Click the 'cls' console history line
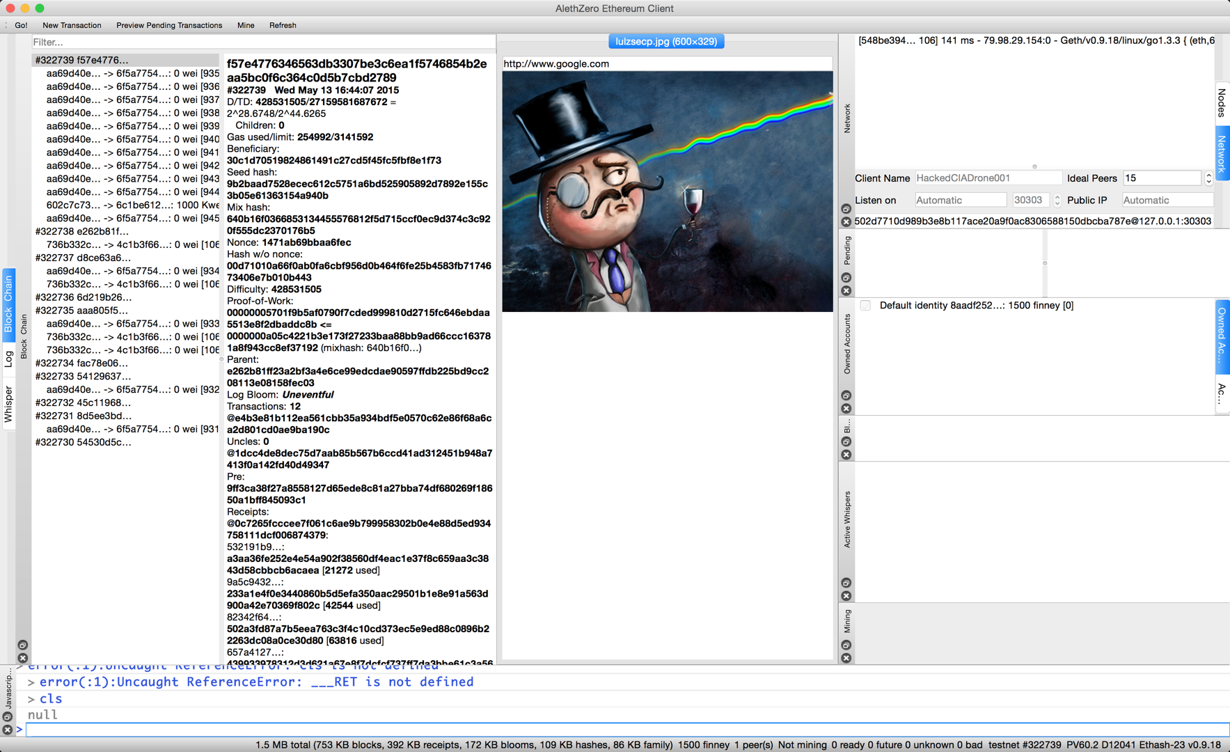 (x=51, y=698)
